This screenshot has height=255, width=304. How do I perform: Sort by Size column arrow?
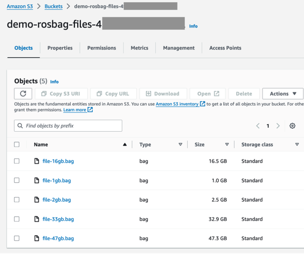tap(227, 144)
